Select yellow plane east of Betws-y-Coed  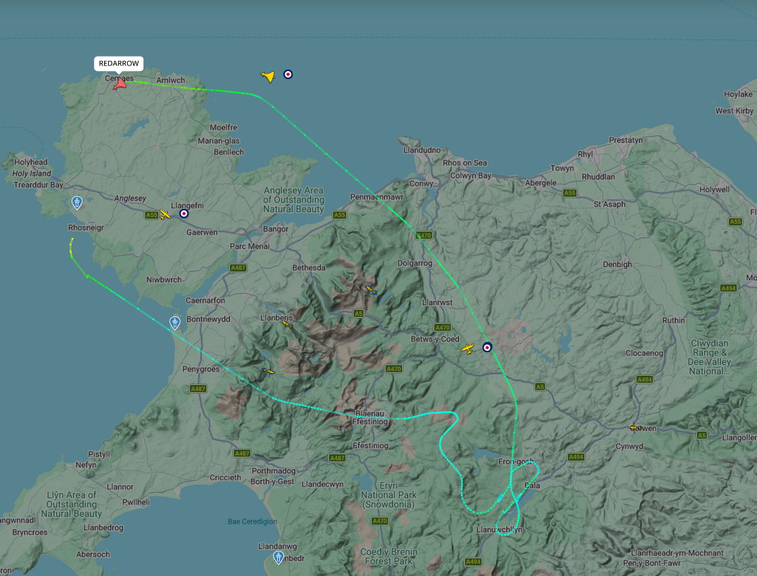[467, 348]
